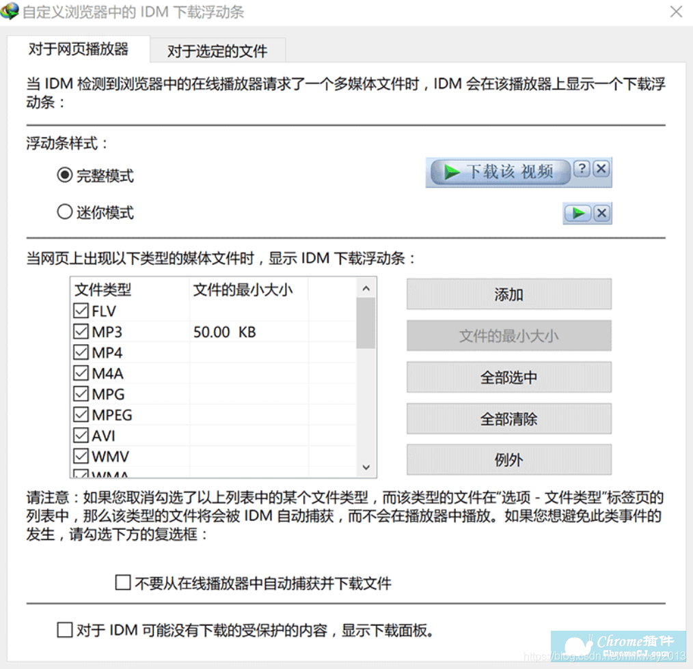Click the X icon on full-mode preview bar
Screen dimensions: 693x669
tap(601, 169)
